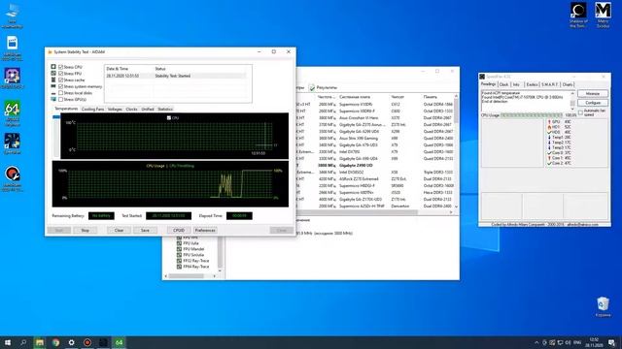Image resolution: width=622 pixels, height=349 pixels.
Task: Open SpeedFan Charts tab
Action: pyautogui.click(x=568, y=84)
